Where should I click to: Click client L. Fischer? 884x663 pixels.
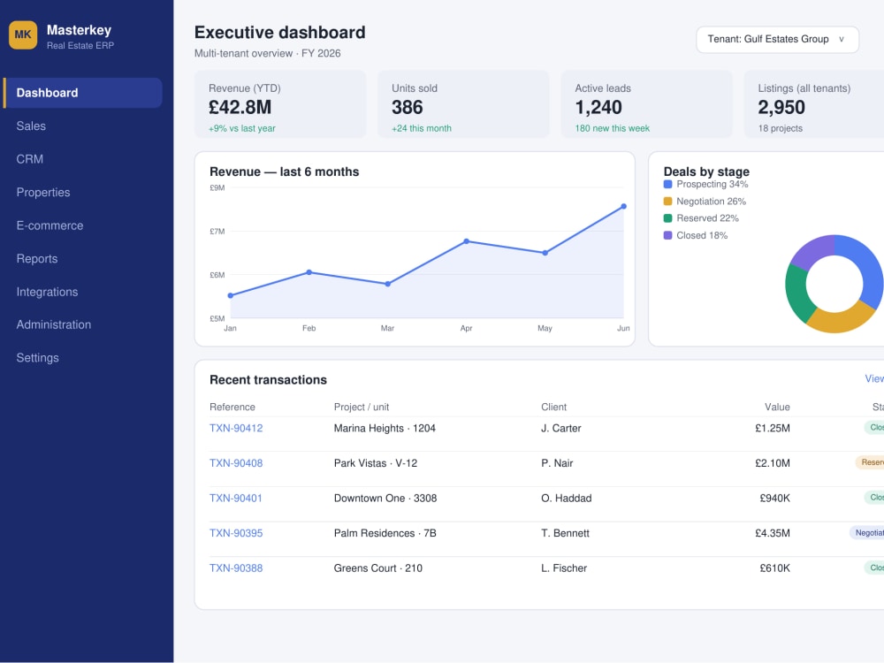564,568
